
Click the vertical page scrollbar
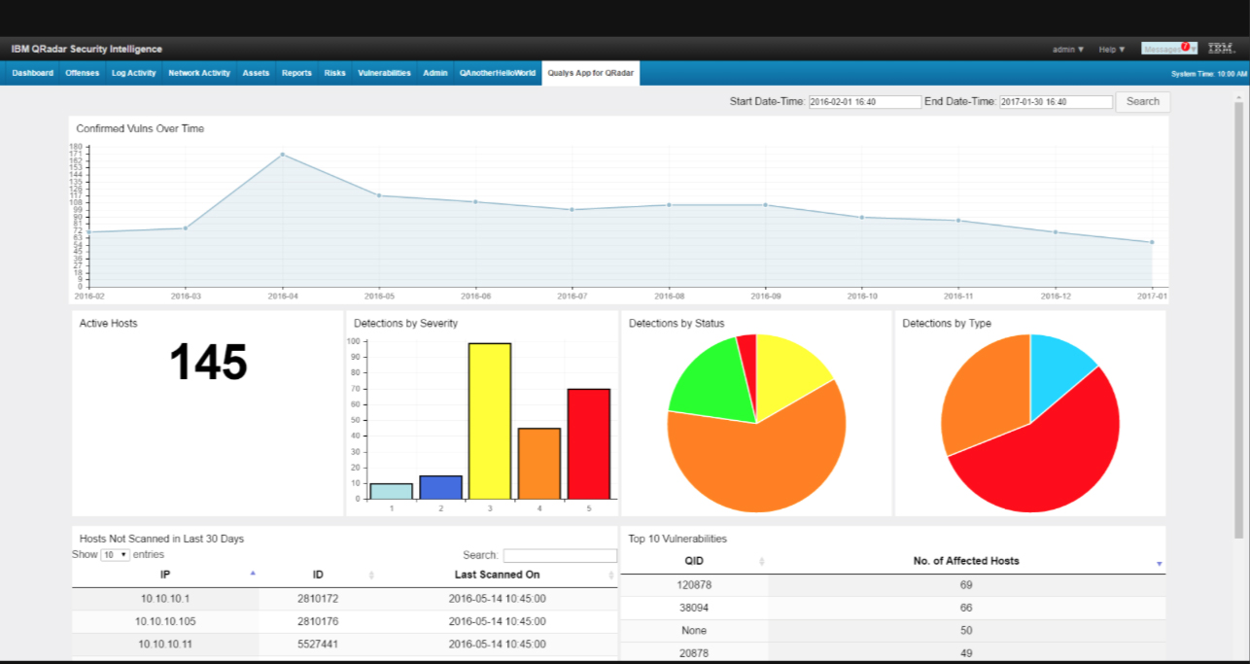point(1238,321)
